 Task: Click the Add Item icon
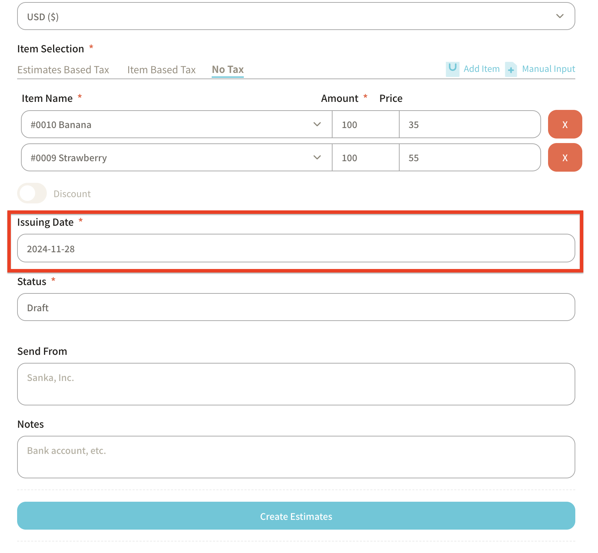click(452, 69)
